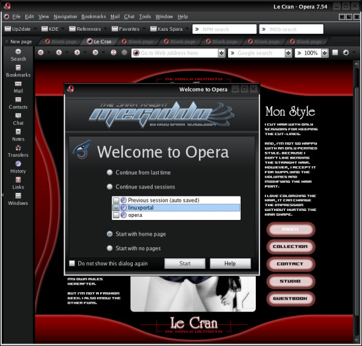The width and height of the screenshot is (362, 346).
Task: Open the Bookmarks panel in sidebar
Action: (18, 71)
